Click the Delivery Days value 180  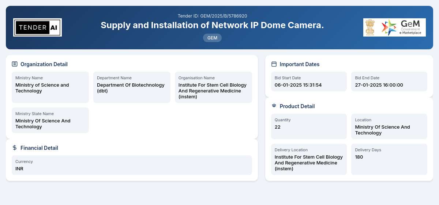[x=359, y=157]
